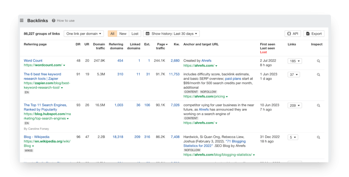Screen dimensions: 349x177
Task: Click 18,318 referring domains for Wikipedia
Action: point(118,137)
